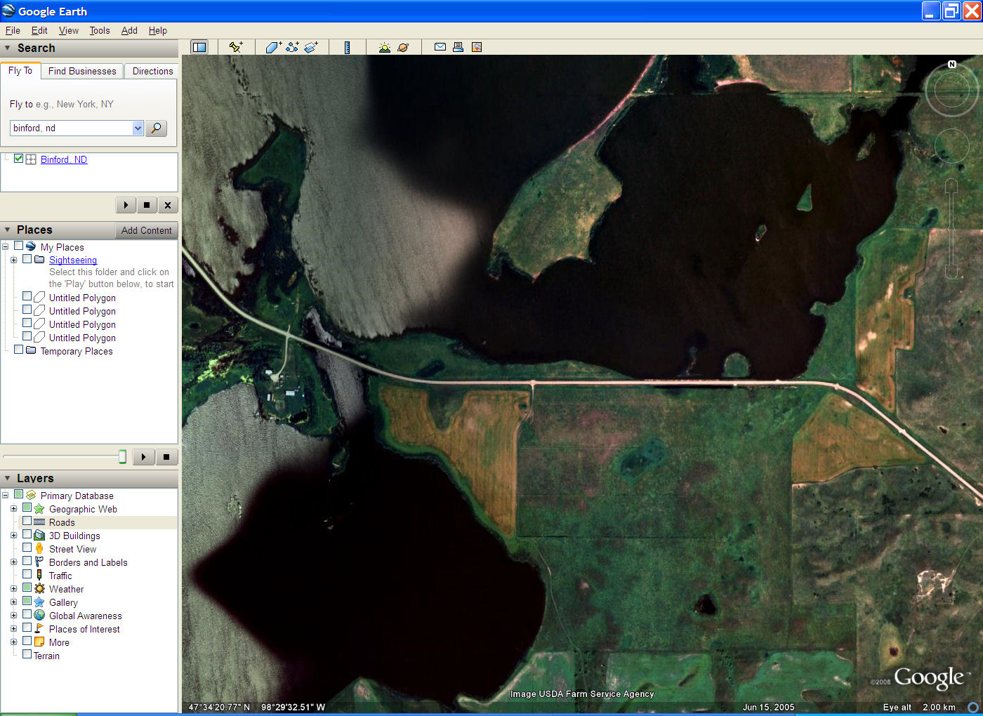Screen dimensions: 983x716
Task: Open the Ruler measuring tool
Action: 347,47
